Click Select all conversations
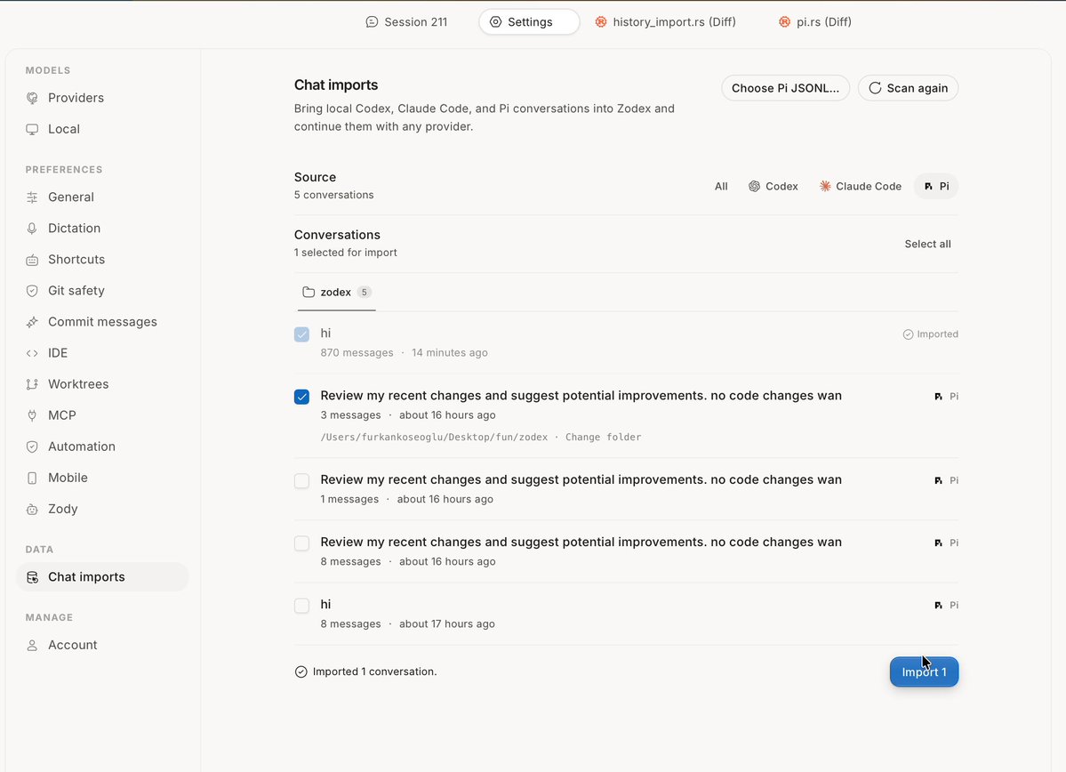 [927, 245]
